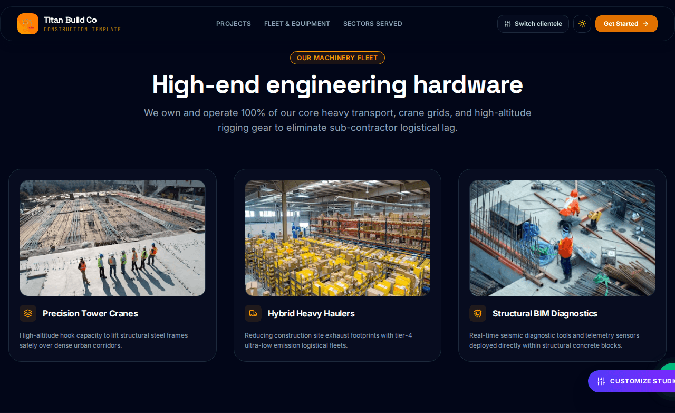Open Sectors Served navigation link
Viewport: 675px width, 413px height.
(373, 24)
